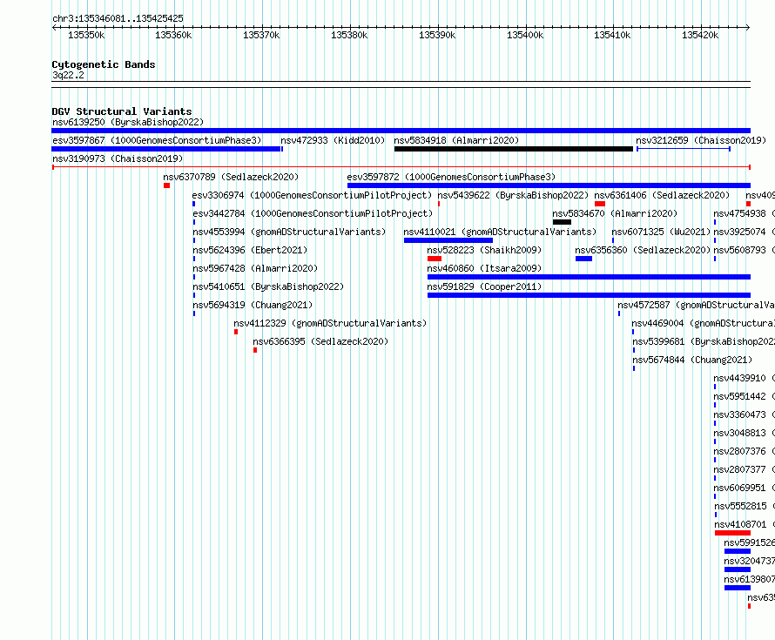
Task: Select the nsv5410651 (ByrskaBishop2022) label
Action: click(x=268, y=286)
